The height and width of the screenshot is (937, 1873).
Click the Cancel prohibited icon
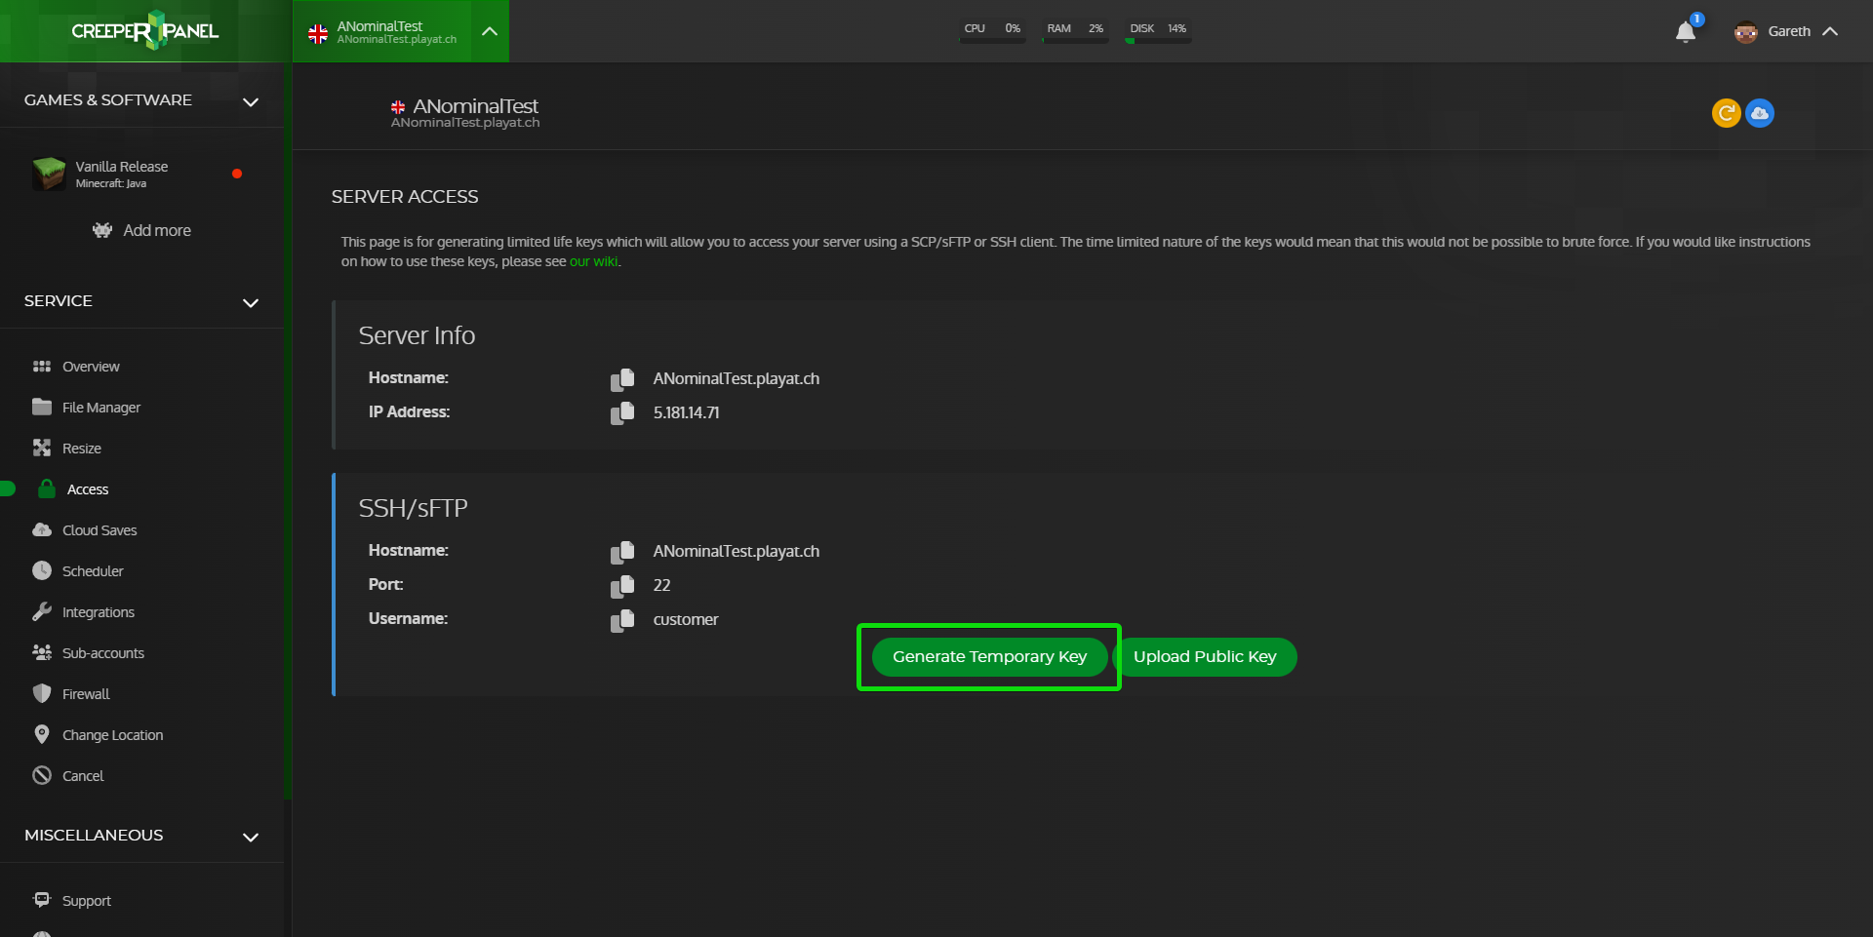(42, 775)
